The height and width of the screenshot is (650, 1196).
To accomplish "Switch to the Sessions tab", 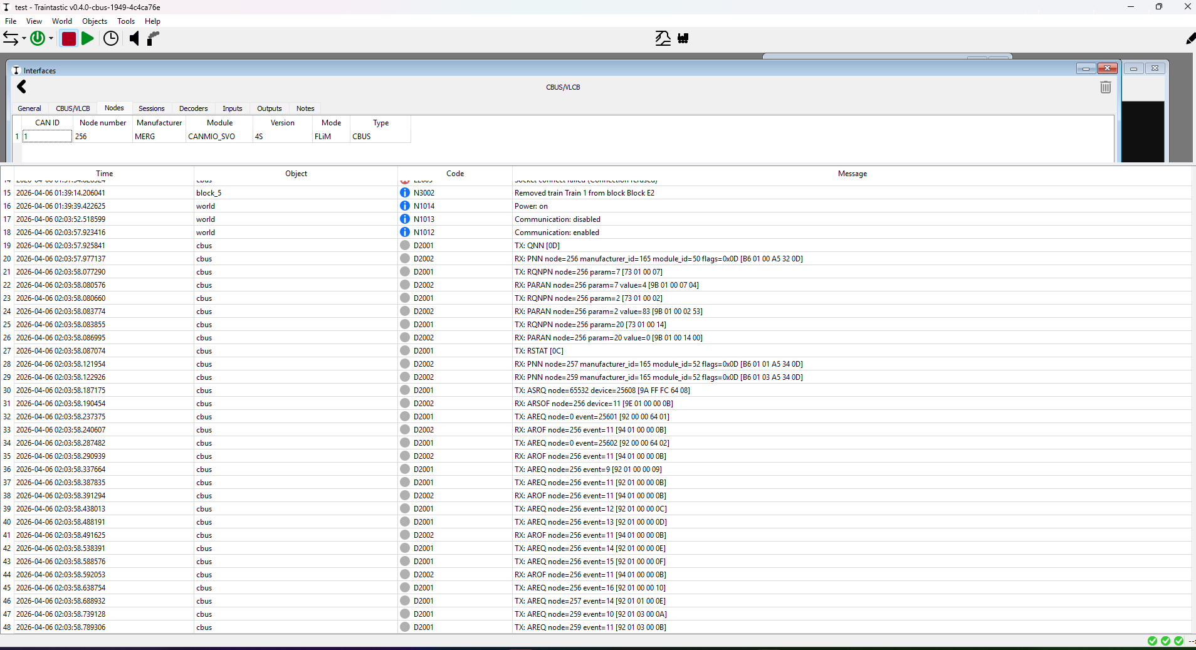I will (151, 108).
